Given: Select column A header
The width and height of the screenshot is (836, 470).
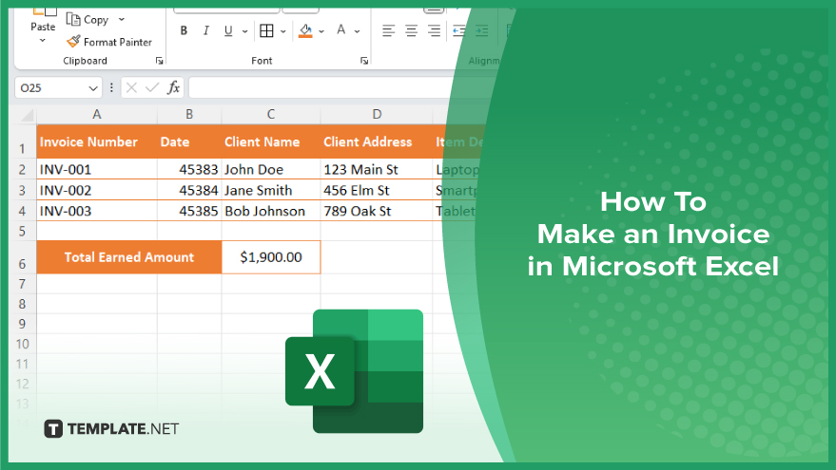Looking at the screenshot, I should pos(96,114).
